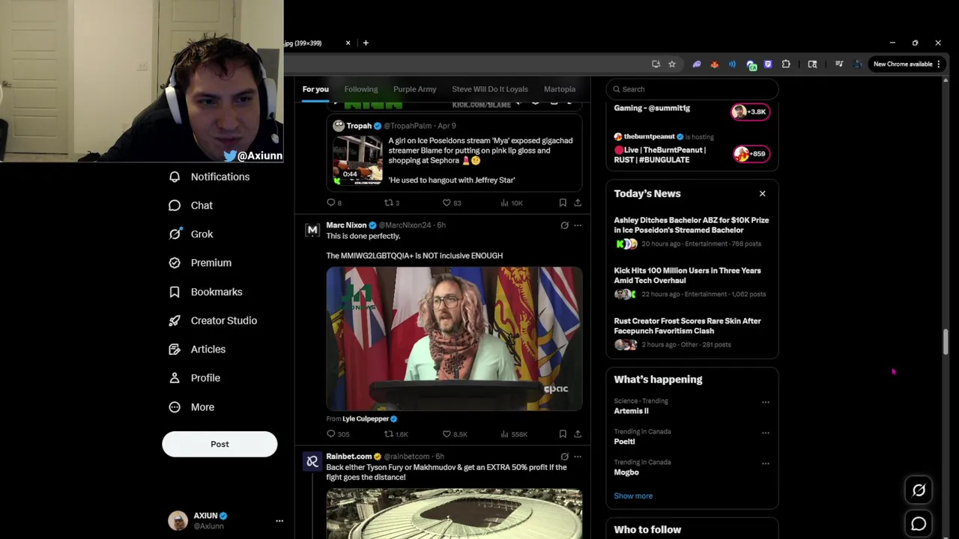Close the Today's News panel

pyautogui.click(x=762, y=194)
